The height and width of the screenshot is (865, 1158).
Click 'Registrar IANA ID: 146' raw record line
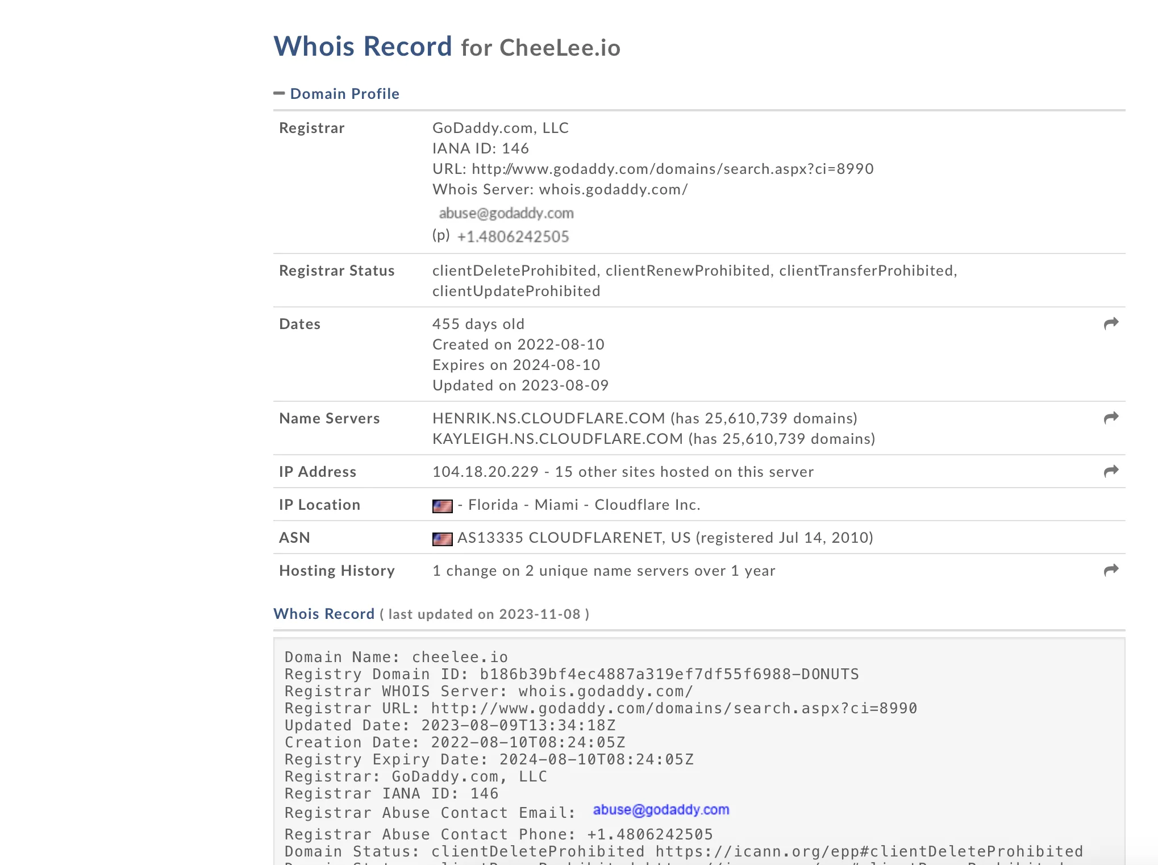coord(391,793)
